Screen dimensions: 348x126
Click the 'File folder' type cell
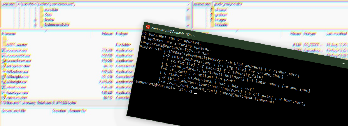(123, 45)
